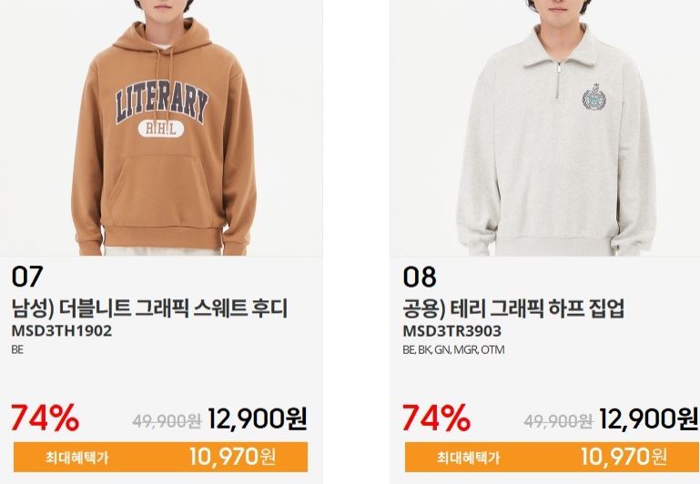This screenshot has height=484, width=700.
Task: Open the brown LITERARY hoodie product image
Action: click(161, 127)
